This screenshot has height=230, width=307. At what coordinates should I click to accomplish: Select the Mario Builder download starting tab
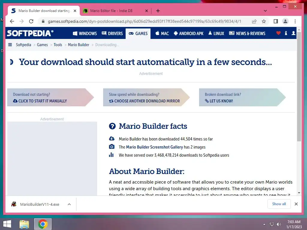click(44, 11)
